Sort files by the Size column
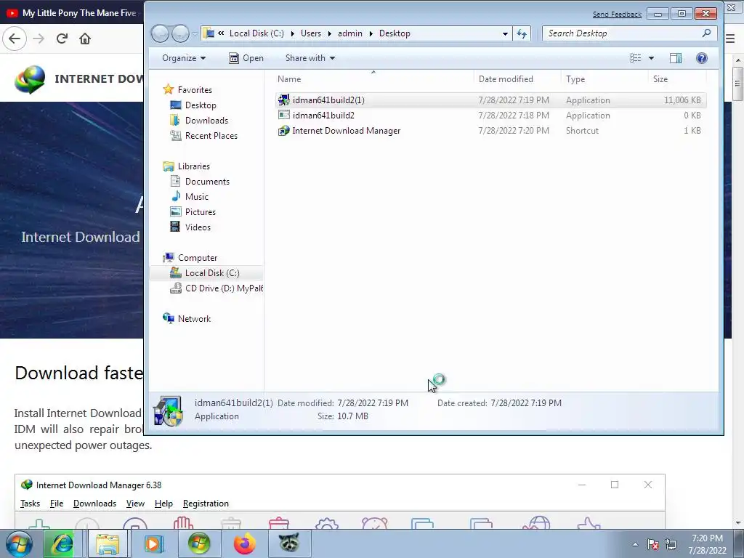 coord(678,78)
